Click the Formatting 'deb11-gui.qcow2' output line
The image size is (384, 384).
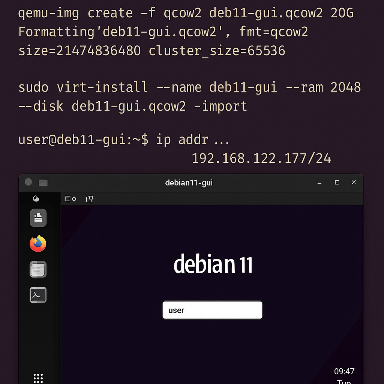click(x=163, y=32)
